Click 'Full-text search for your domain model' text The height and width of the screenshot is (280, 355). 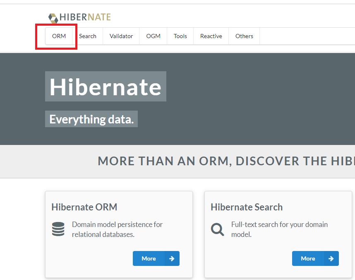click(279, 229)
